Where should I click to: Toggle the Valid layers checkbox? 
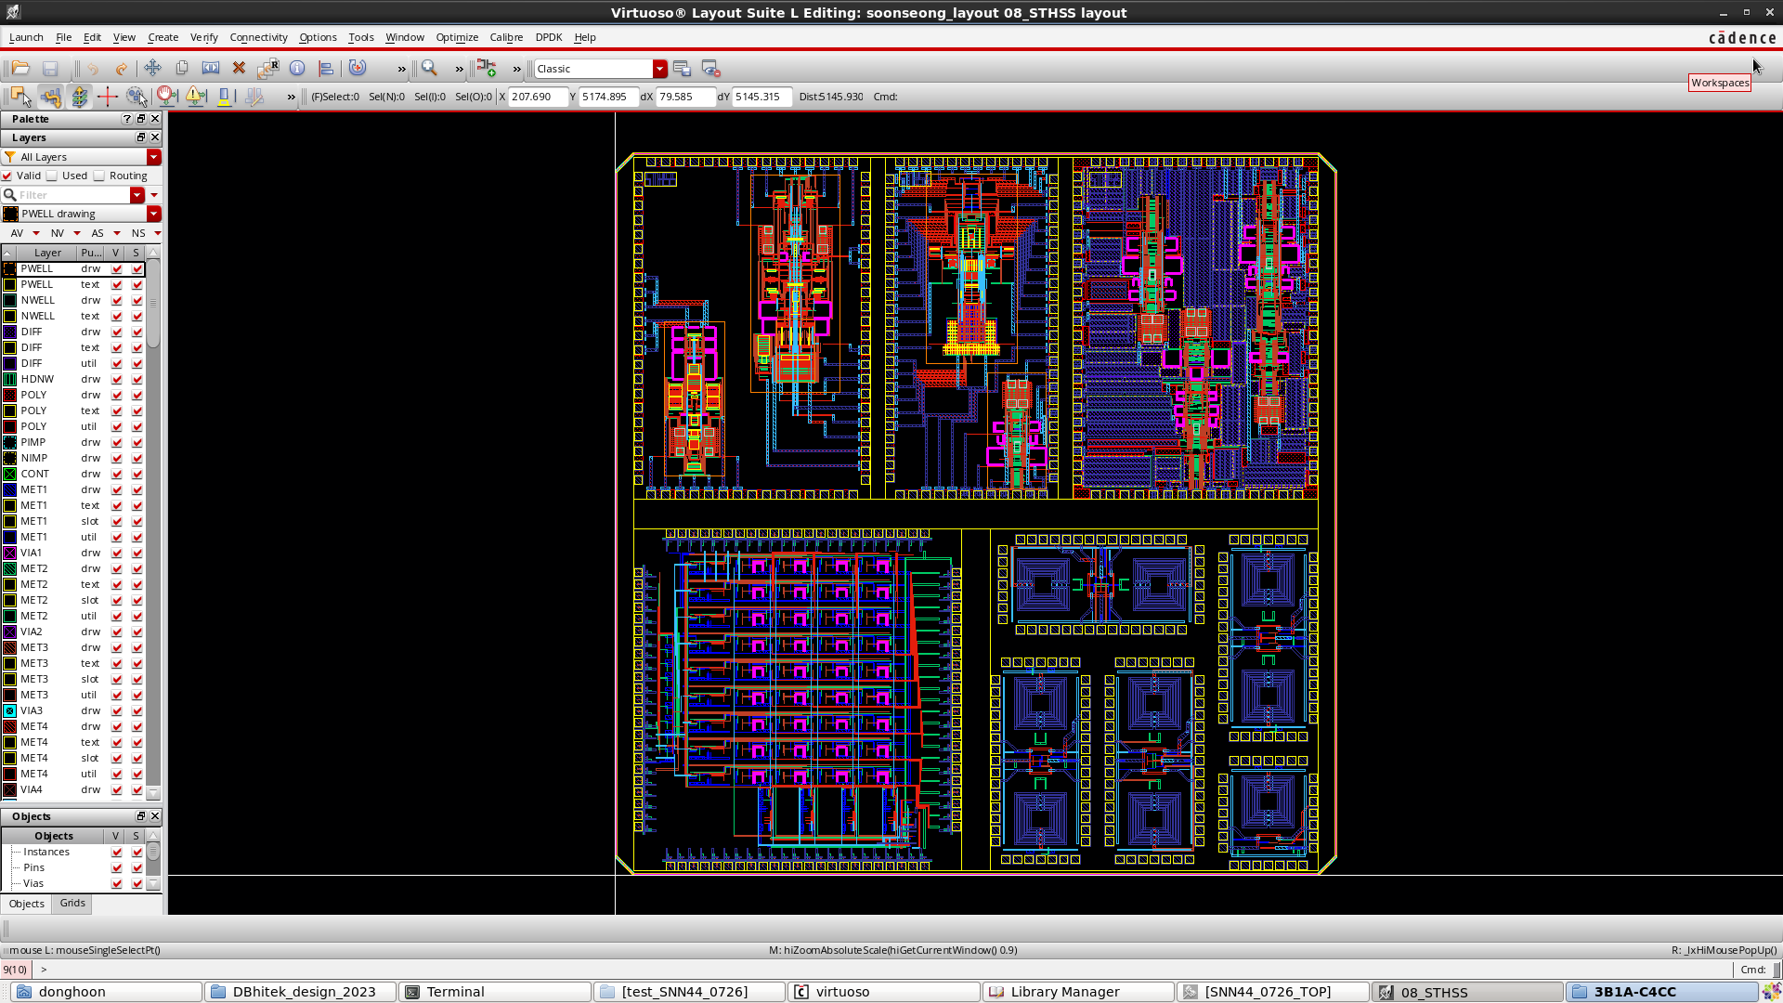click(7, 176)
